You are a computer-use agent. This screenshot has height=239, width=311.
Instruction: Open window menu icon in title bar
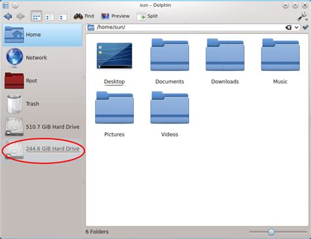[x=5, y=5]
